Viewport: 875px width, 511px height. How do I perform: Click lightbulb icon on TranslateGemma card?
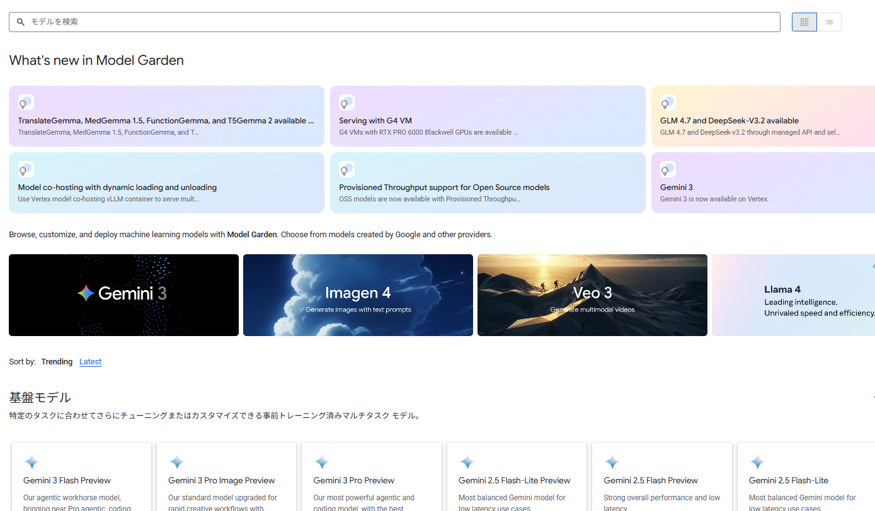[26, 103]
